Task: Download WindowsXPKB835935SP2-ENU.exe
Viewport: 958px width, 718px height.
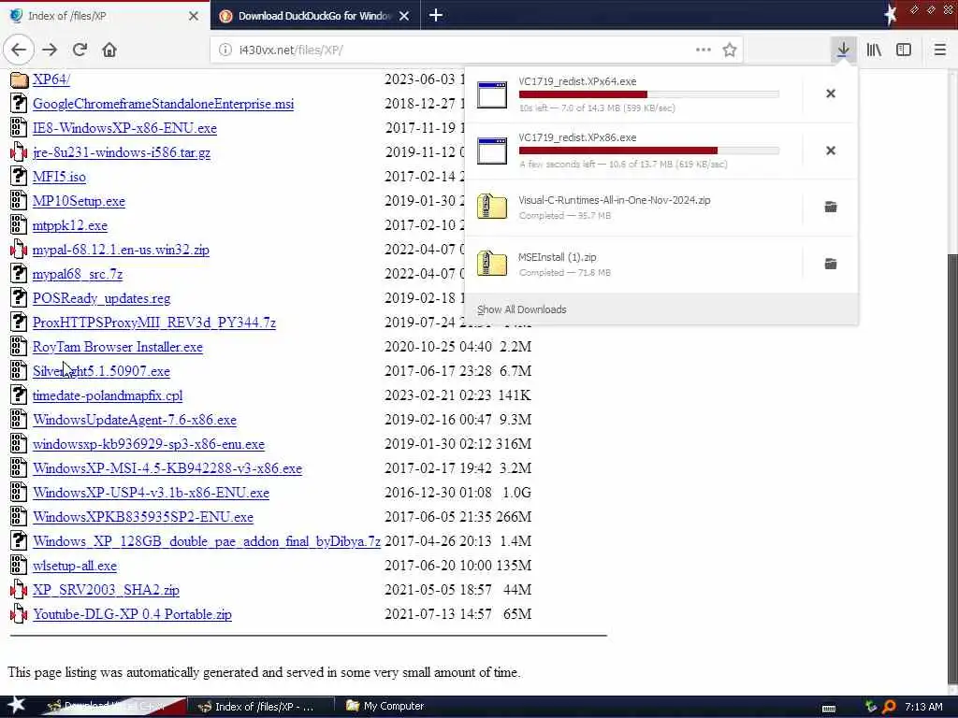Action: (x=143, y=517)
